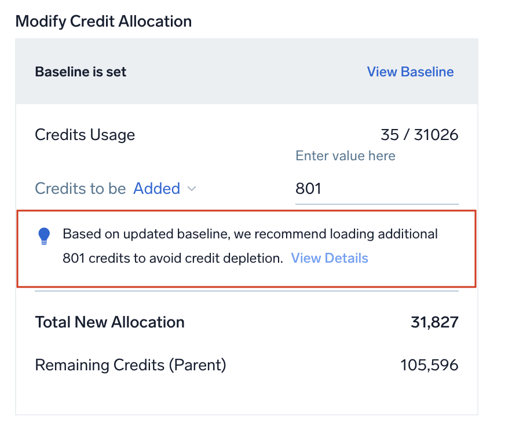This screenshot has height=427, width=512.
Task: Select the Added option text
Action: [156, 188]
